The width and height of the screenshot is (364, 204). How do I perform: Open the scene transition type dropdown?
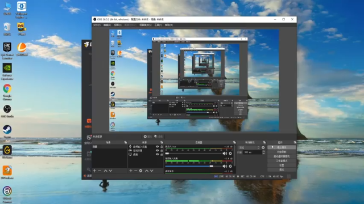click(249, 147)
